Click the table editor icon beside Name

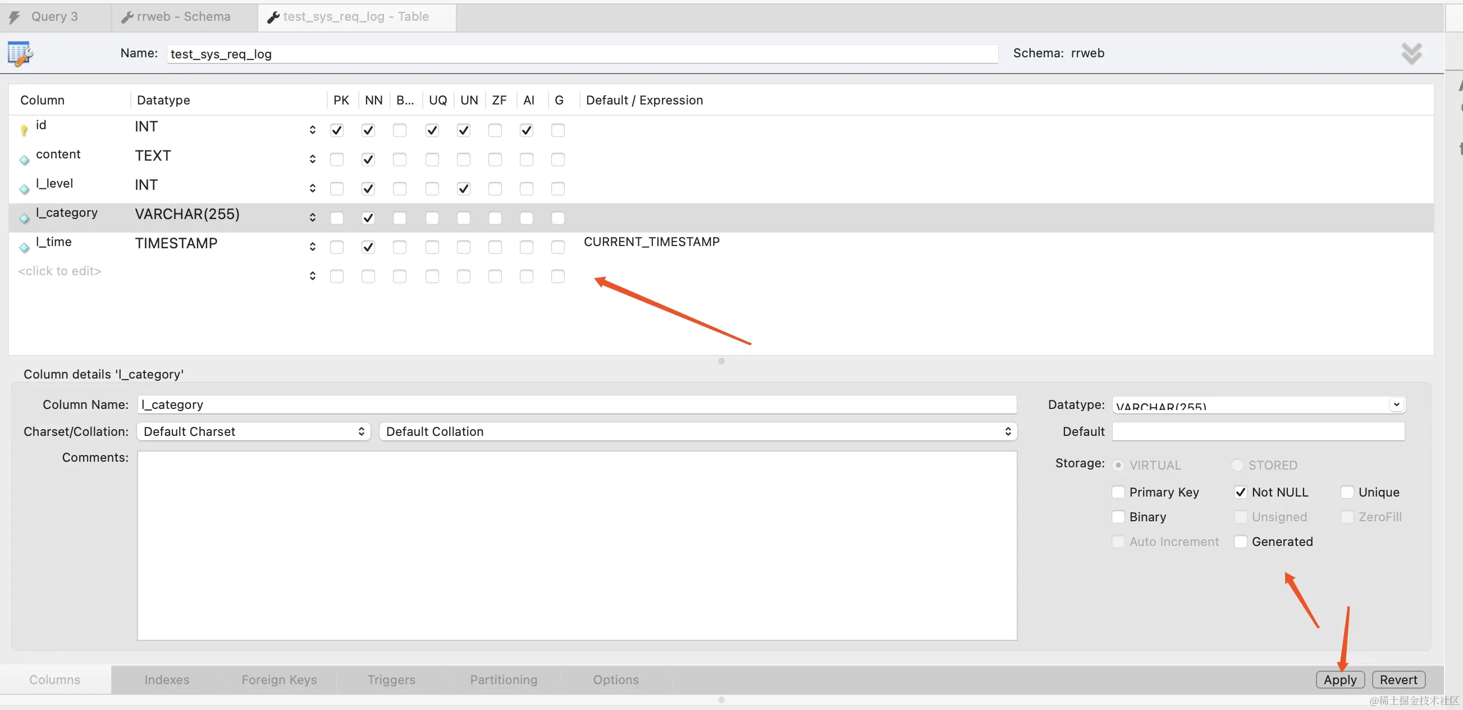point(20,54)
